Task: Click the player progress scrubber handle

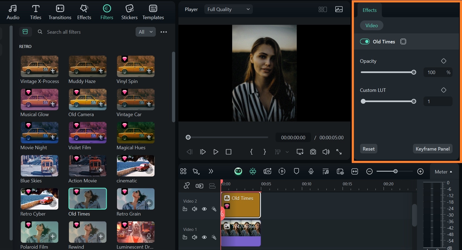Action: 188,137
